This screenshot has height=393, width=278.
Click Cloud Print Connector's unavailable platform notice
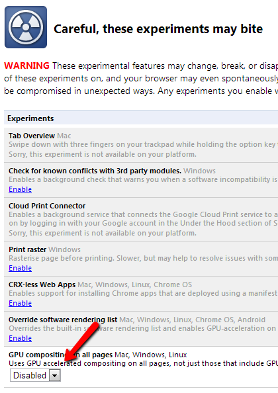pyautogui.click(x=103, y=233)
